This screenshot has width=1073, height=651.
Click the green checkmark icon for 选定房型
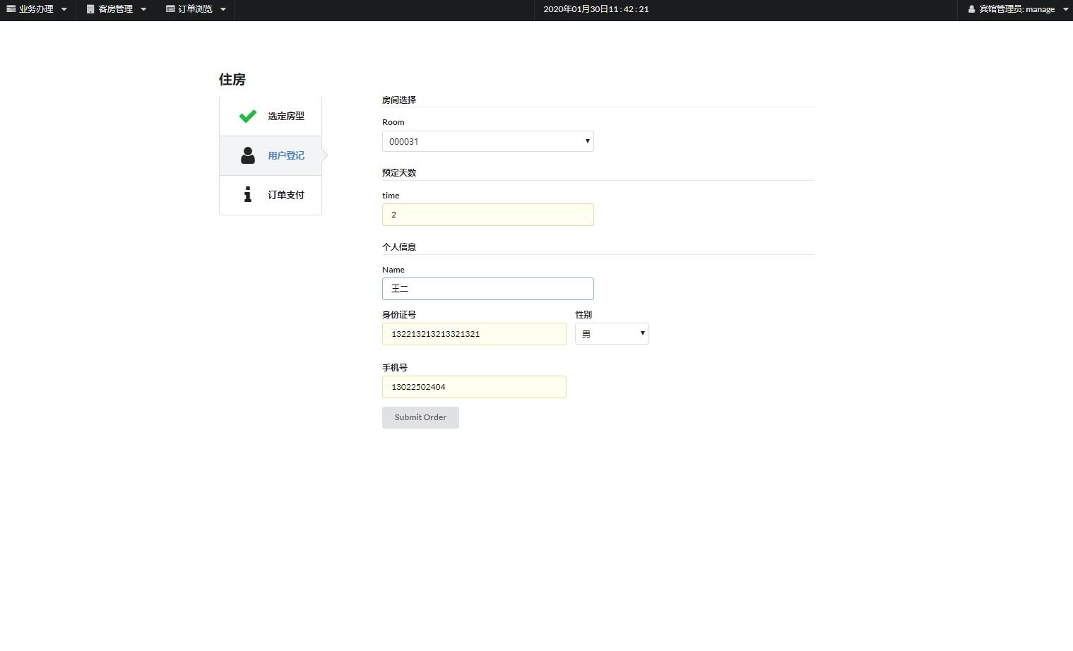248,117
